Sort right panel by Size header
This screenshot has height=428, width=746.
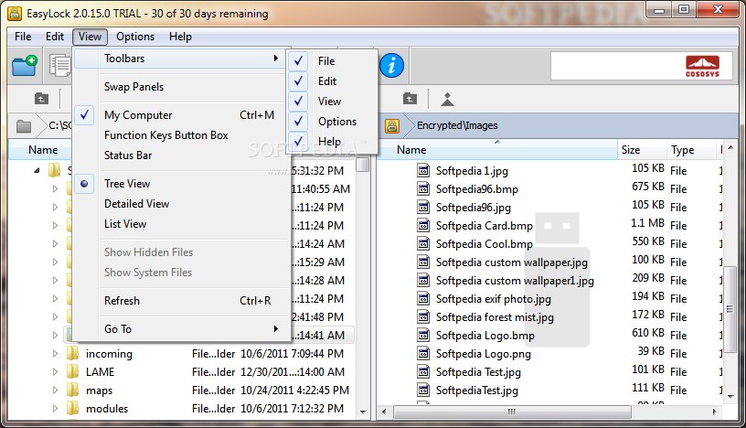click(x=642, y=149)
